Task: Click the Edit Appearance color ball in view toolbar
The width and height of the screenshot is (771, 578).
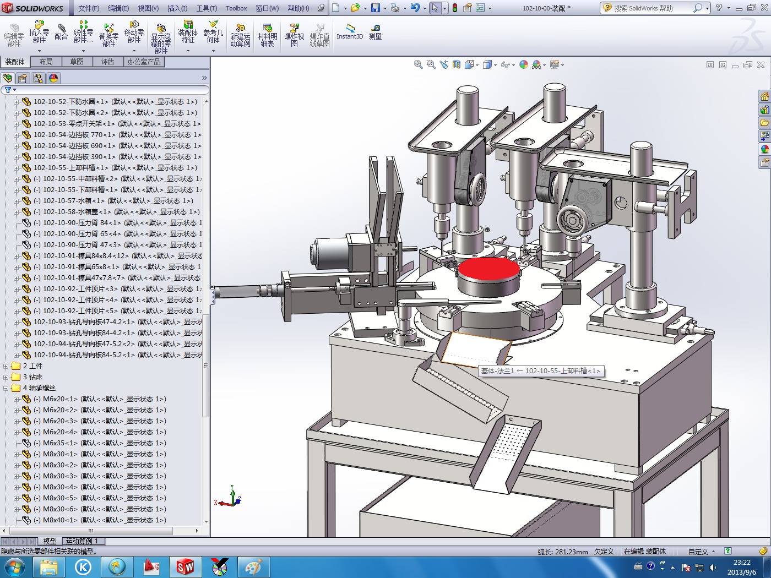Action: click(x=523, y=64)
